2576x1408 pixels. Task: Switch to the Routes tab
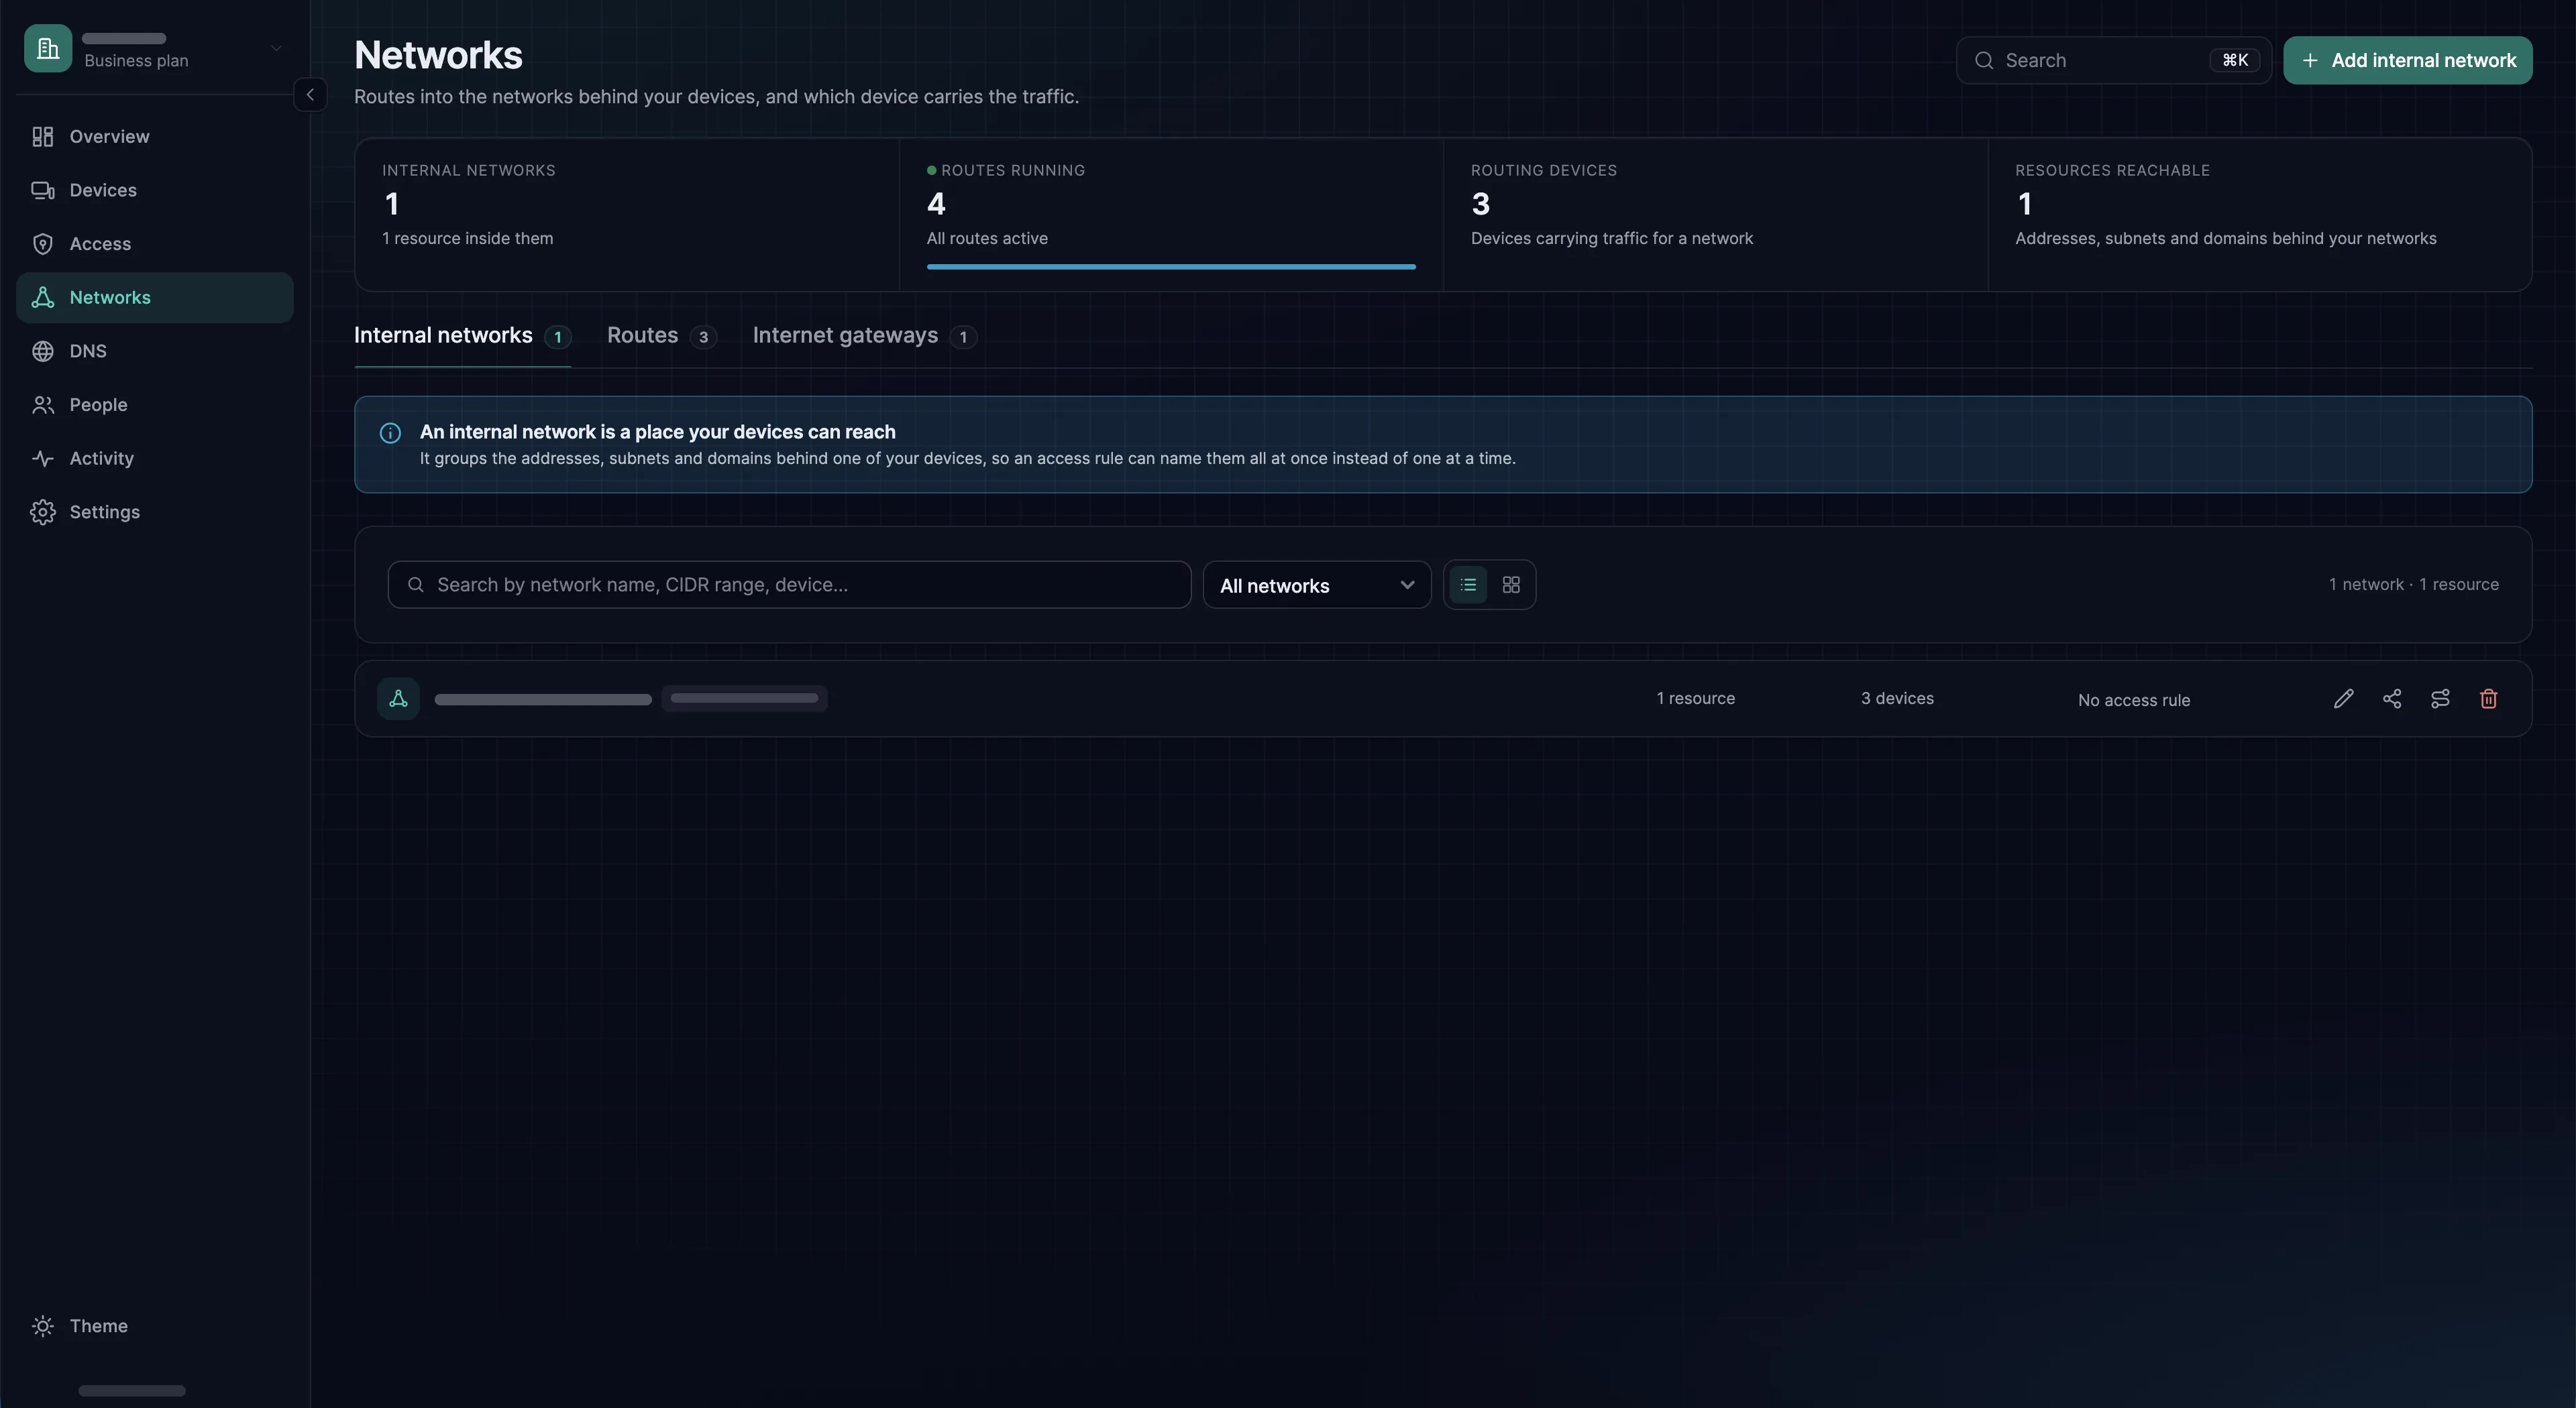661,337
